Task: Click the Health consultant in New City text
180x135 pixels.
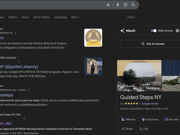Action: pyautogui.click(x=144, y=109)
